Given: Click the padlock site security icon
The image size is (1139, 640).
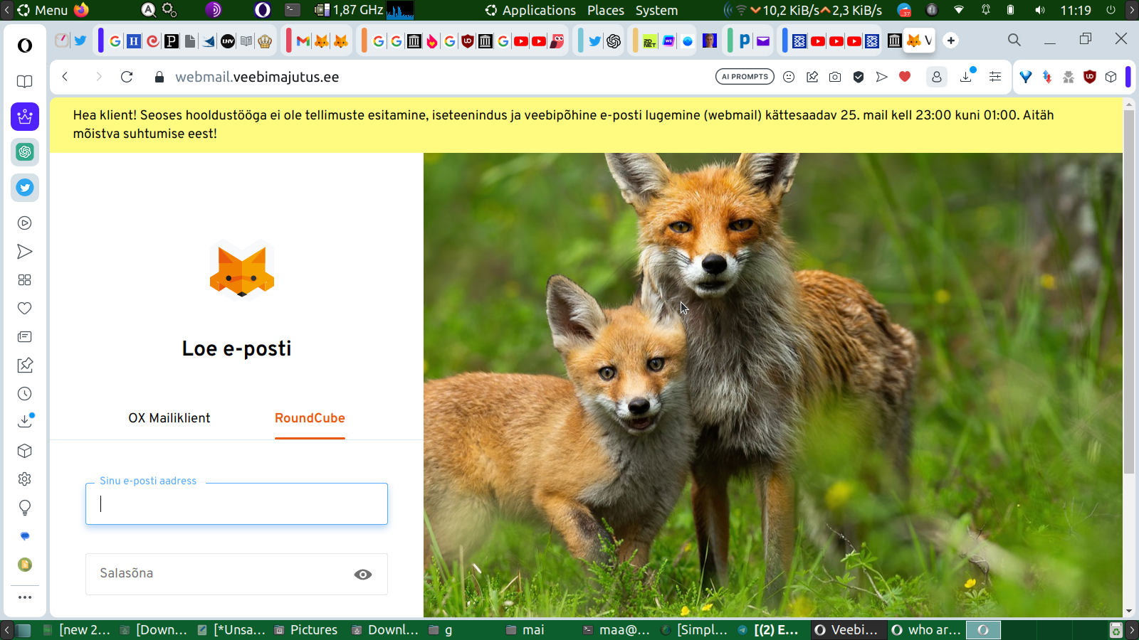Looking at the screenshot, I should (x=159, y=77).
